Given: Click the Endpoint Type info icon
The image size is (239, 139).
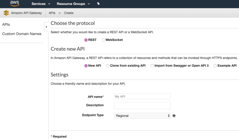Looking at the screenshot, I should tap(174, 115).
